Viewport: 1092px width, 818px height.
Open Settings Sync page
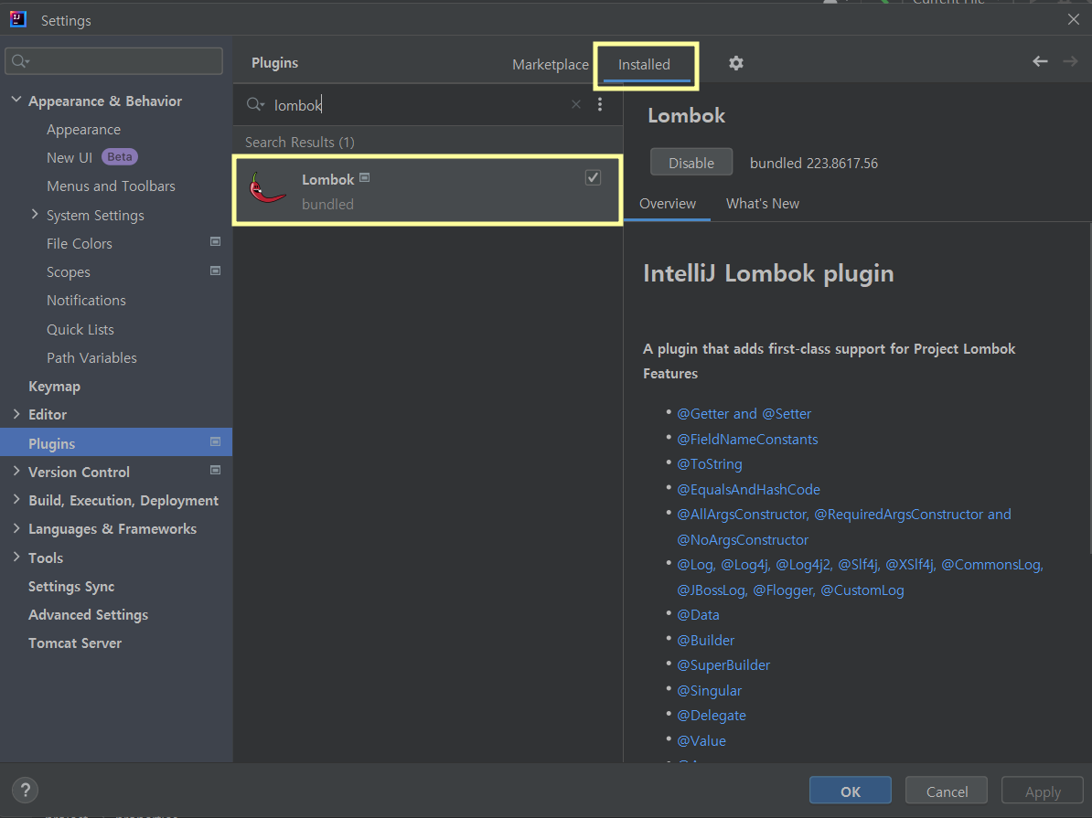tap(71, 586)
